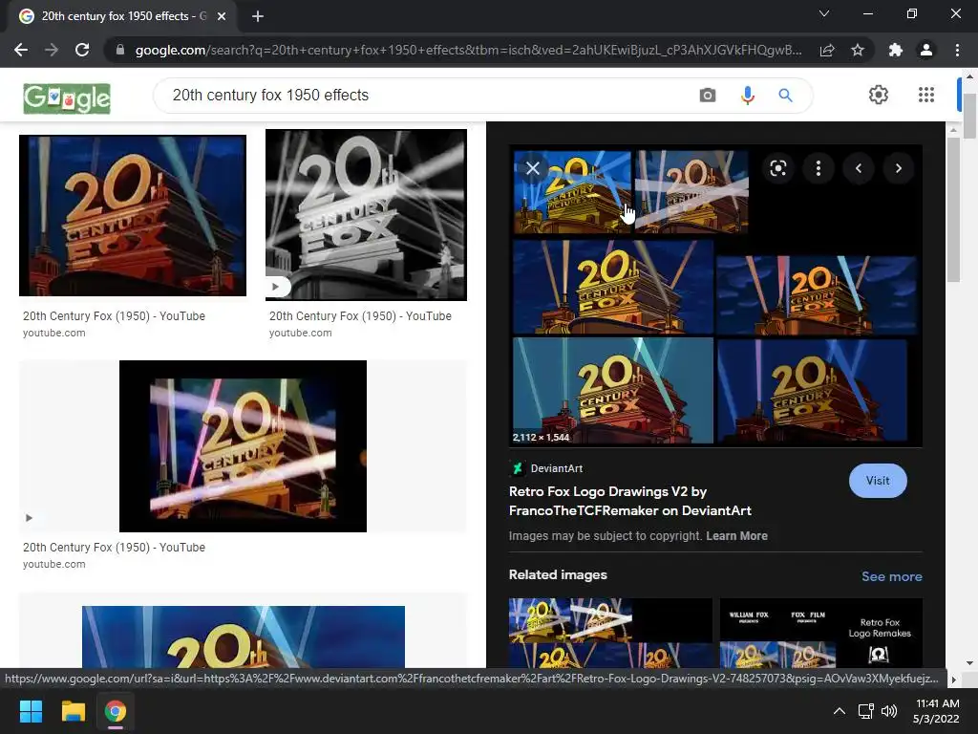Image resolution: width=978 pixels, height=734 pixels.
Task: Start voice search with microphone
Action: [747, 96]
